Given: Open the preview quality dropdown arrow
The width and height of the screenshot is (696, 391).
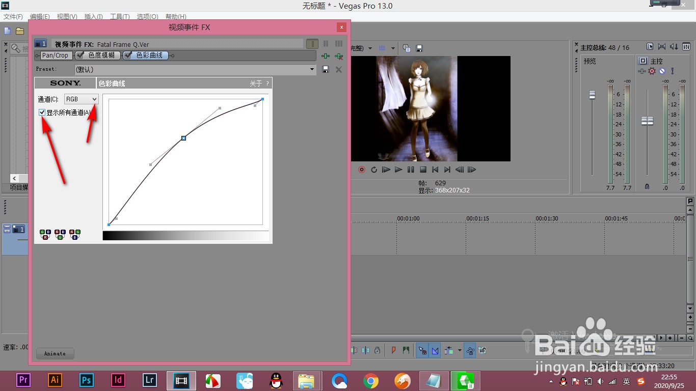Looking at the screenshot, I should point(370,48).
